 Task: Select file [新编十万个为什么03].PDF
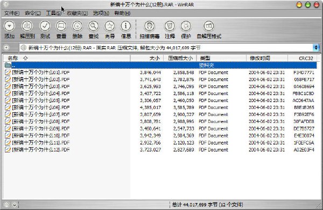point(41,86)
